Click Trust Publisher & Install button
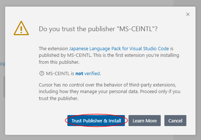This screenshot has height=140, width=201. click(96, 121)
